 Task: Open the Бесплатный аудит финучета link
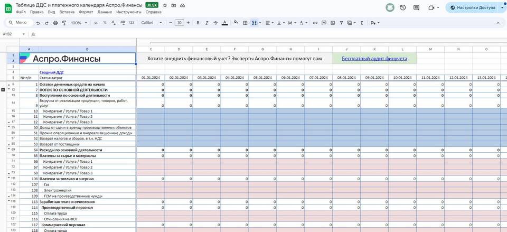coord(374,58)
